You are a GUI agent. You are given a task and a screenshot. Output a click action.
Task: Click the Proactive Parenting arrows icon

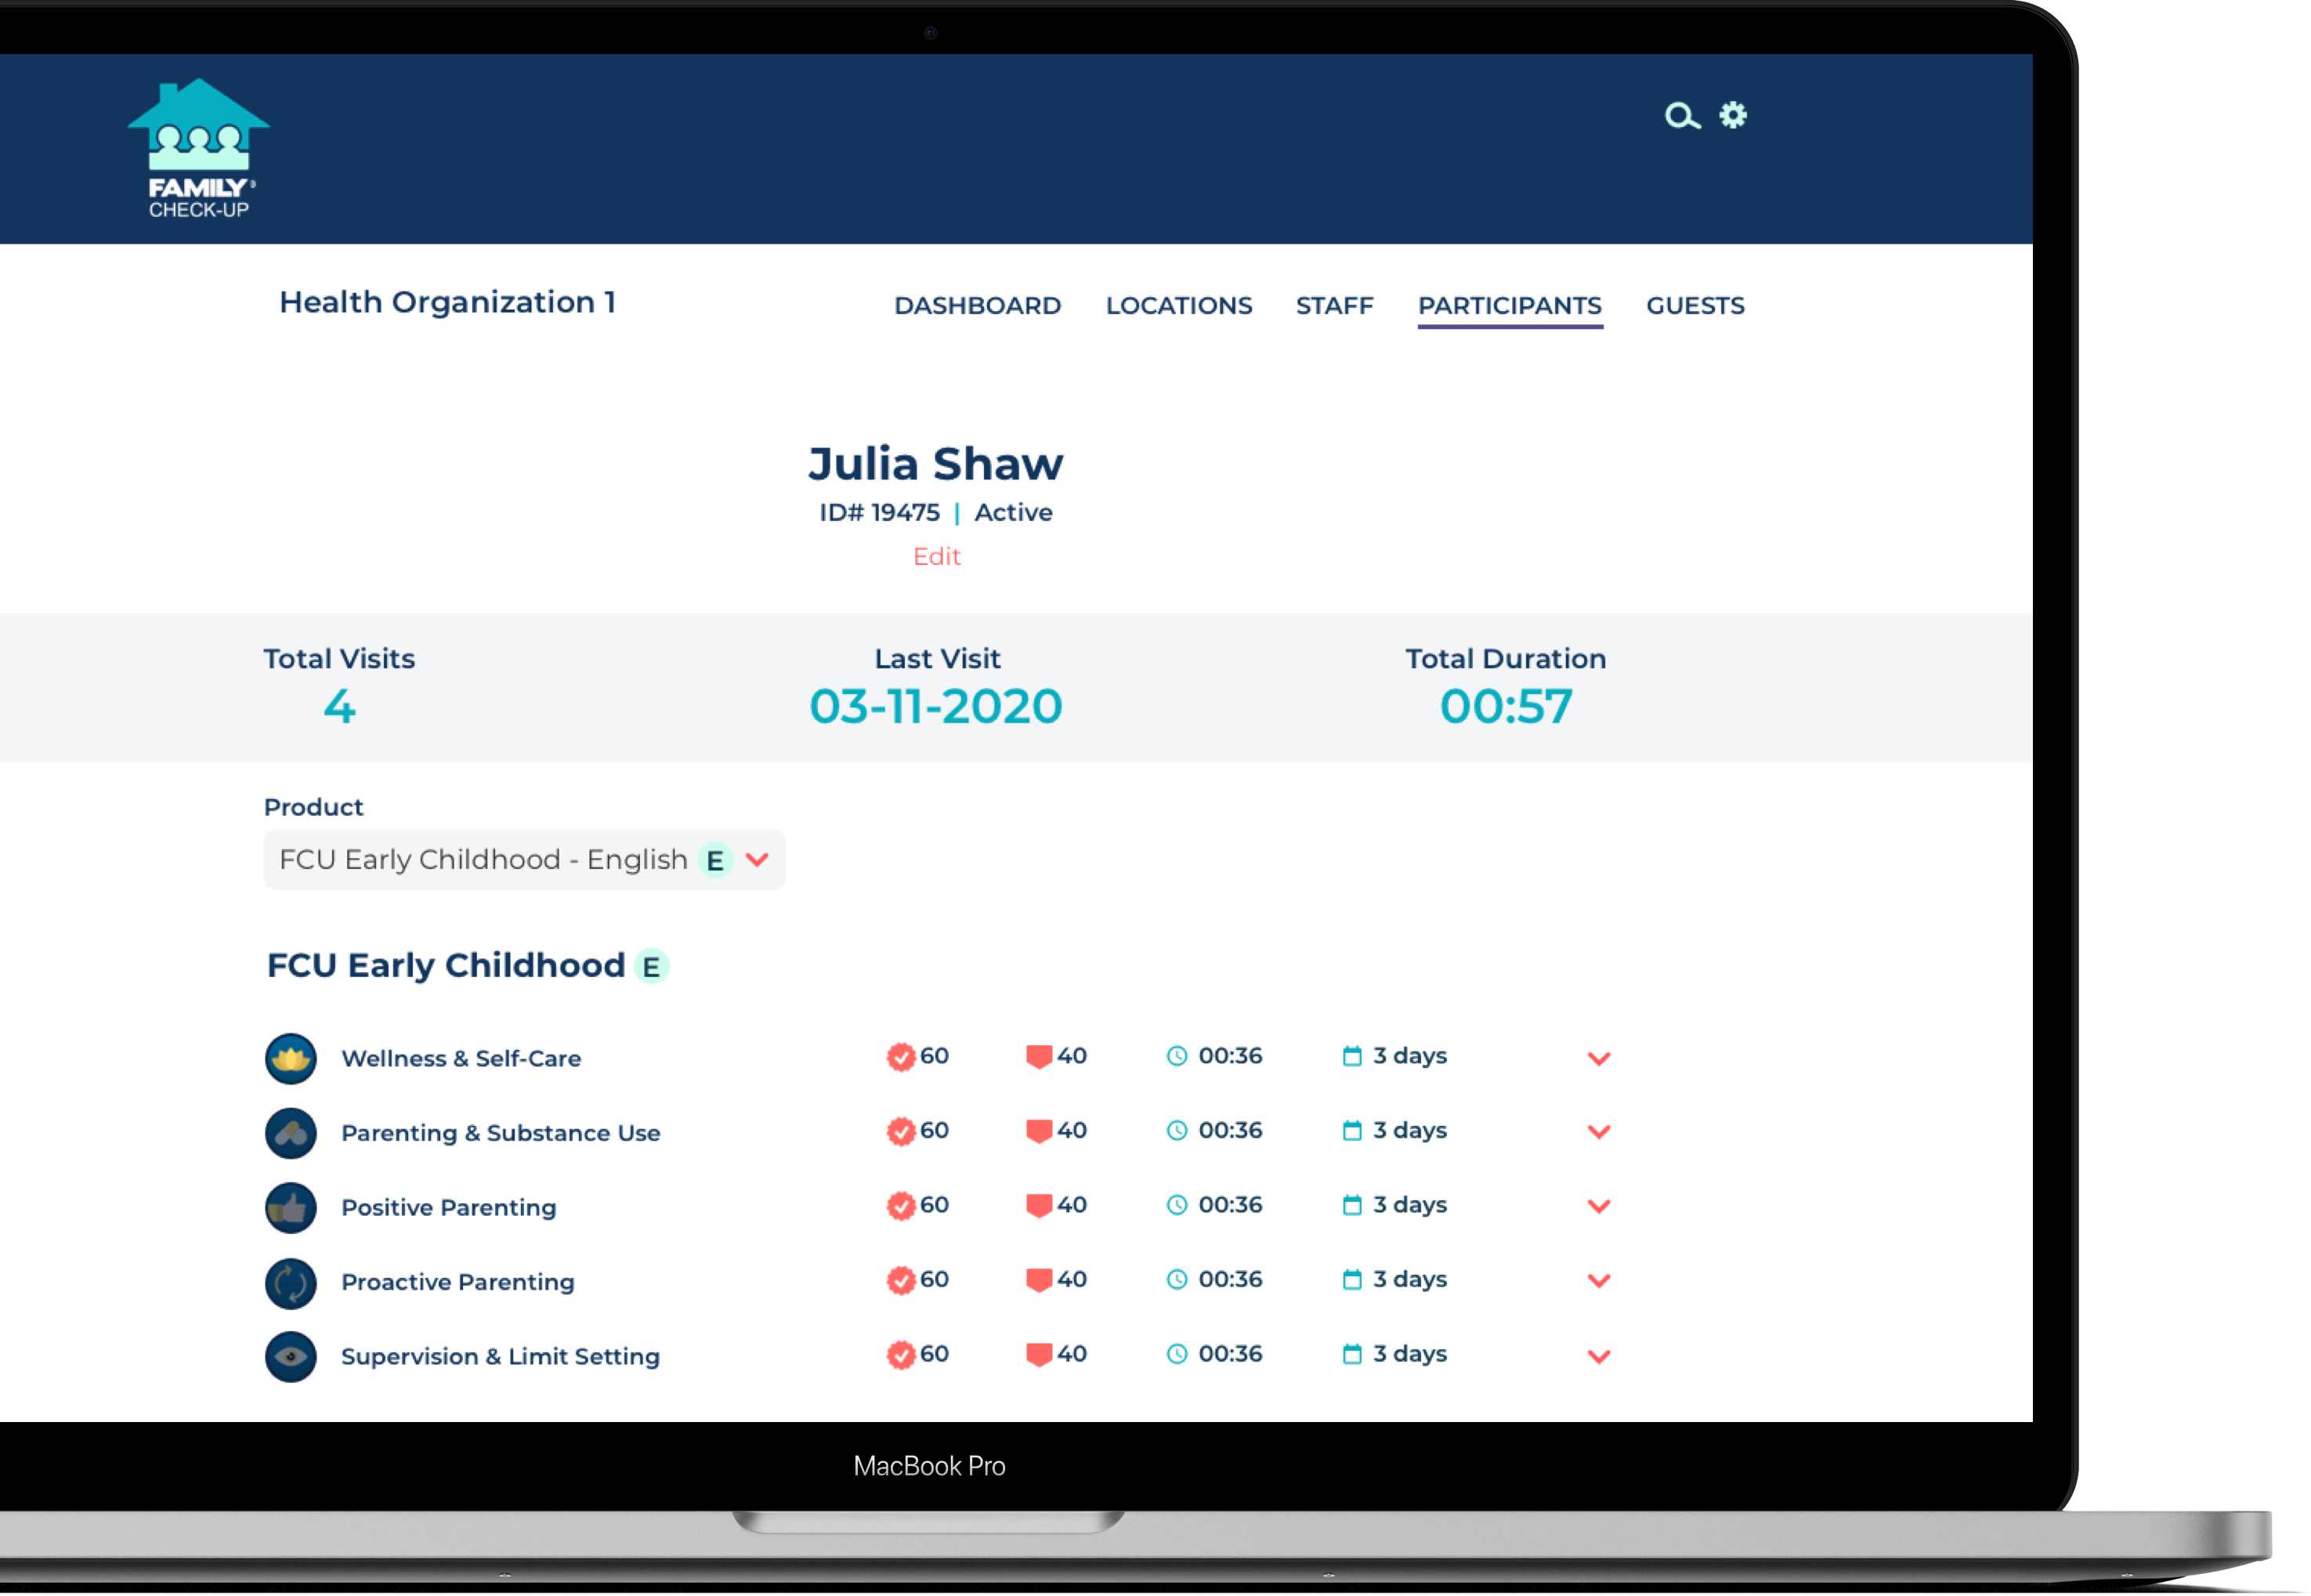coord(291,1283)
